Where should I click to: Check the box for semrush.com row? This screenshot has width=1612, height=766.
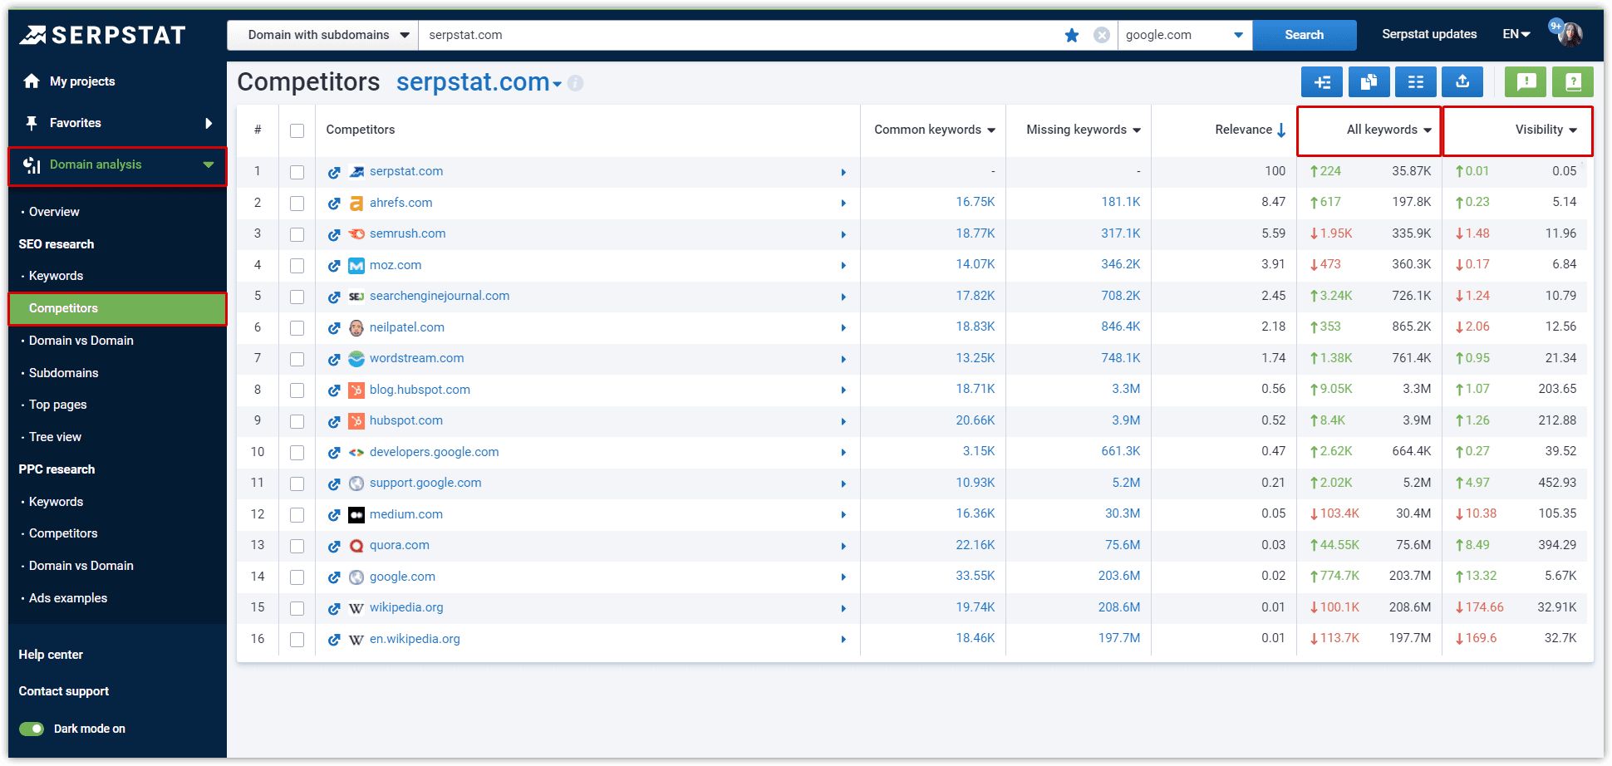coord(297,234)
